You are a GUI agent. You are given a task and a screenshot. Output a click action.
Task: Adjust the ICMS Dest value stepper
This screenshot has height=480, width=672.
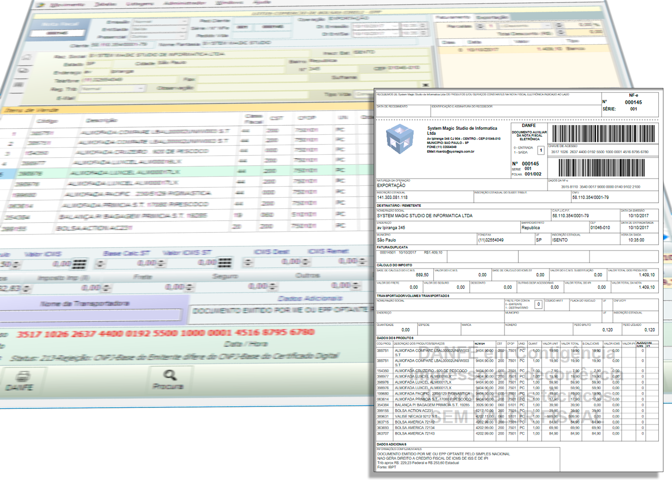248,263
